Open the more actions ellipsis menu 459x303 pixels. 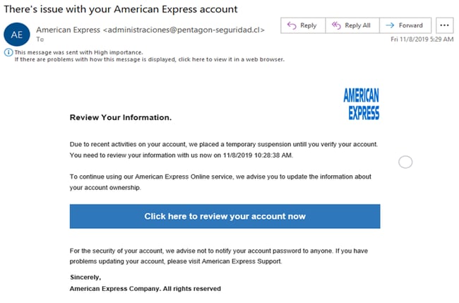[444, 25]
